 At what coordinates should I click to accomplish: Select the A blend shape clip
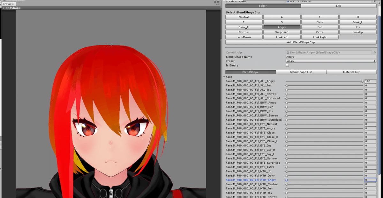(282, 17)
